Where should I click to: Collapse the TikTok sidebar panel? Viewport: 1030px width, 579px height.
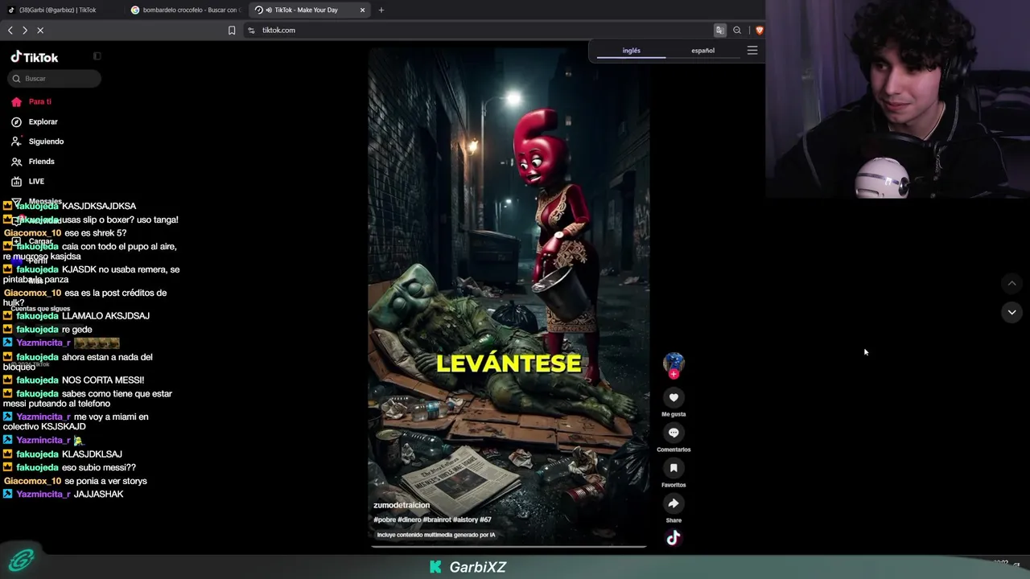point(97,56)
